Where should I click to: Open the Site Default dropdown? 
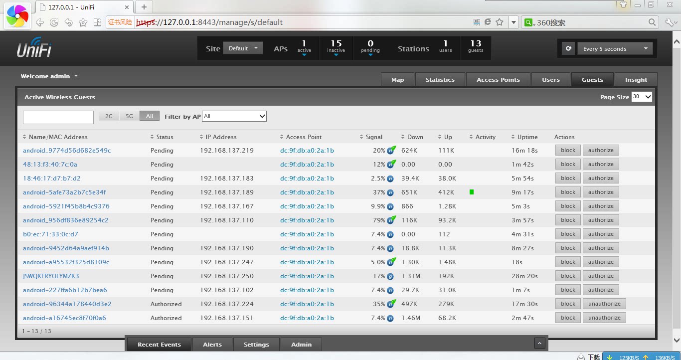click(x=243, y=48)
